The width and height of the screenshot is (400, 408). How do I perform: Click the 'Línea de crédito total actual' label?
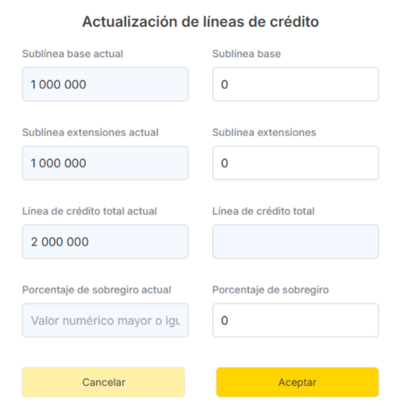coord(89,211)
